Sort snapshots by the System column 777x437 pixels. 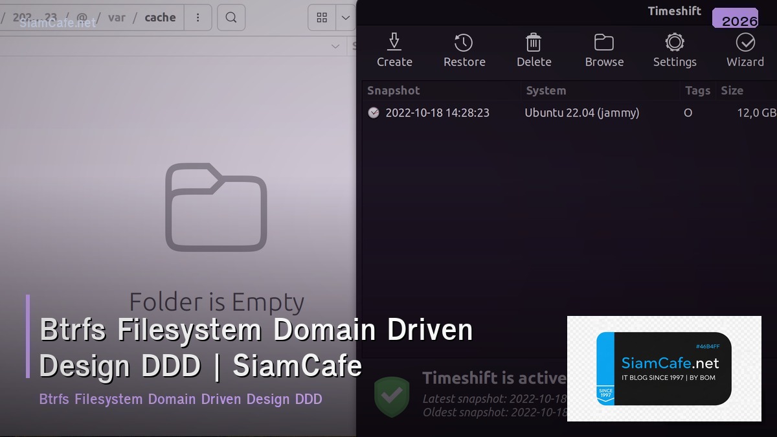click(546, 91)
